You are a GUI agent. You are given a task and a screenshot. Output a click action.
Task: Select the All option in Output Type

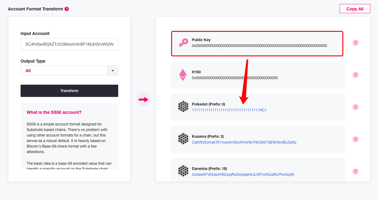28,70
